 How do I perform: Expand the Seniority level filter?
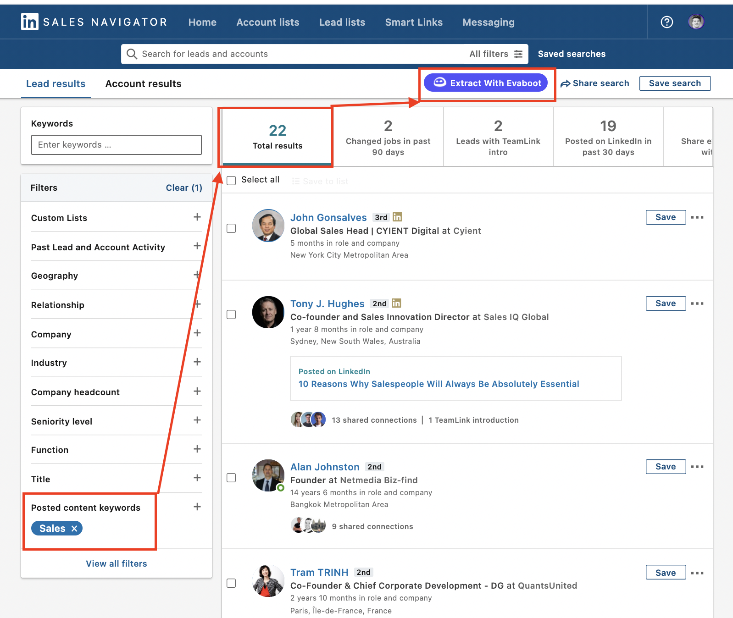point(197,420)
